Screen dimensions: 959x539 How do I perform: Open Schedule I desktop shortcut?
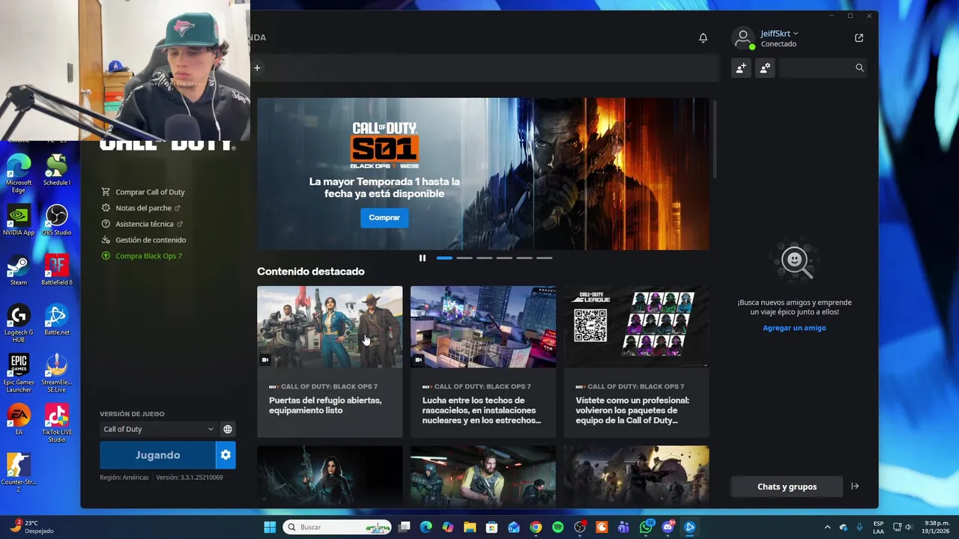[x=56, y=171]
